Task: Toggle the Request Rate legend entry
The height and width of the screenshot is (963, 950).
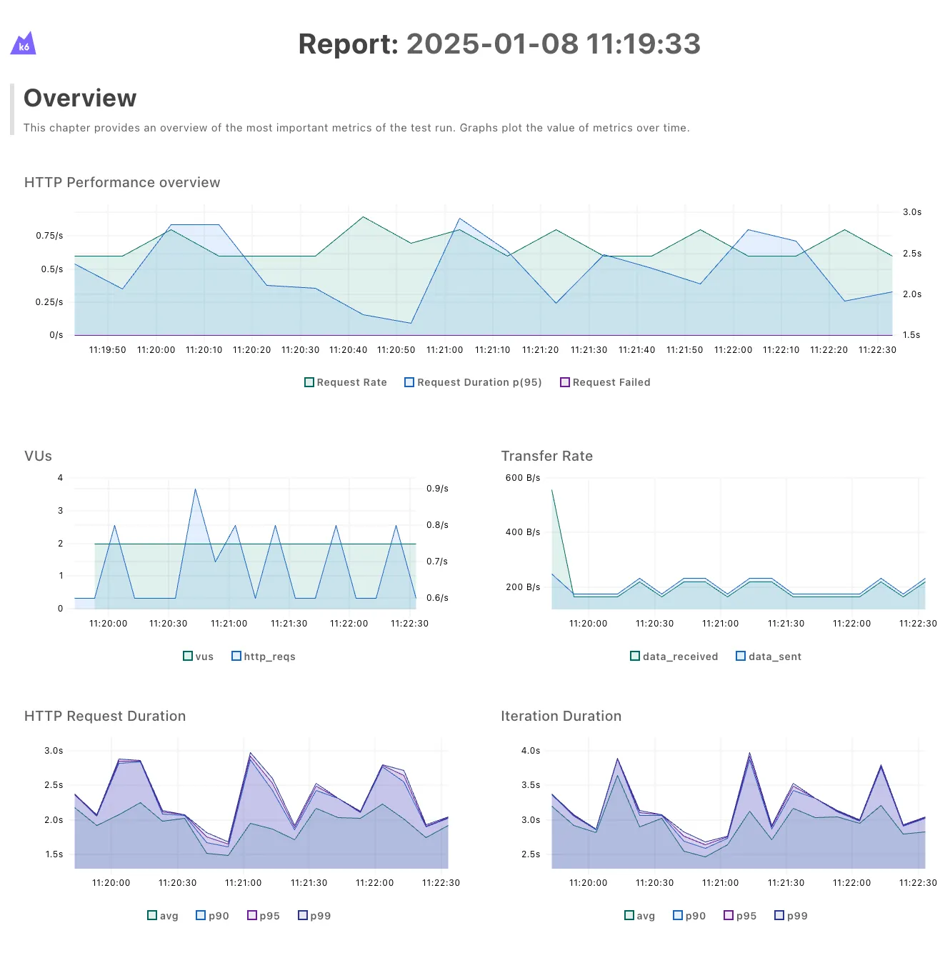Action: 346,382
